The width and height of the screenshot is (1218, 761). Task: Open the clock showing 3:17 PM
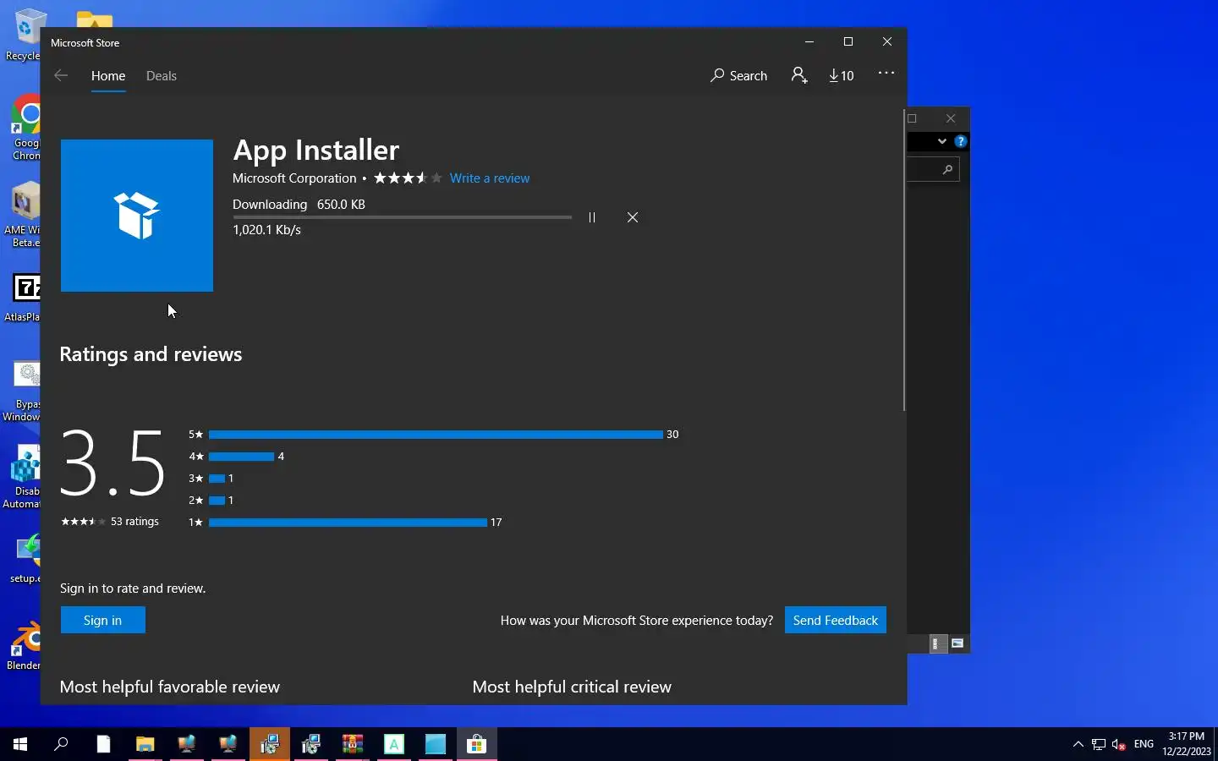point(1186,744)
